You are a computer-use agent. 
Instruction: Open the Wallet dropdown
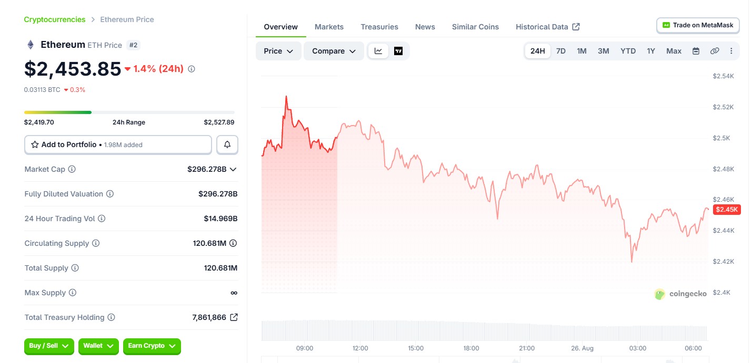98,346
